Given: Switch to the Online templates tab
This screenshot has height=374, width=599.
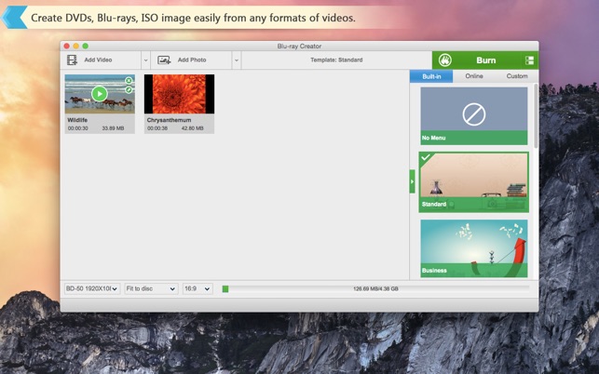Looking at the screenshot, I should tap(474, 76).
